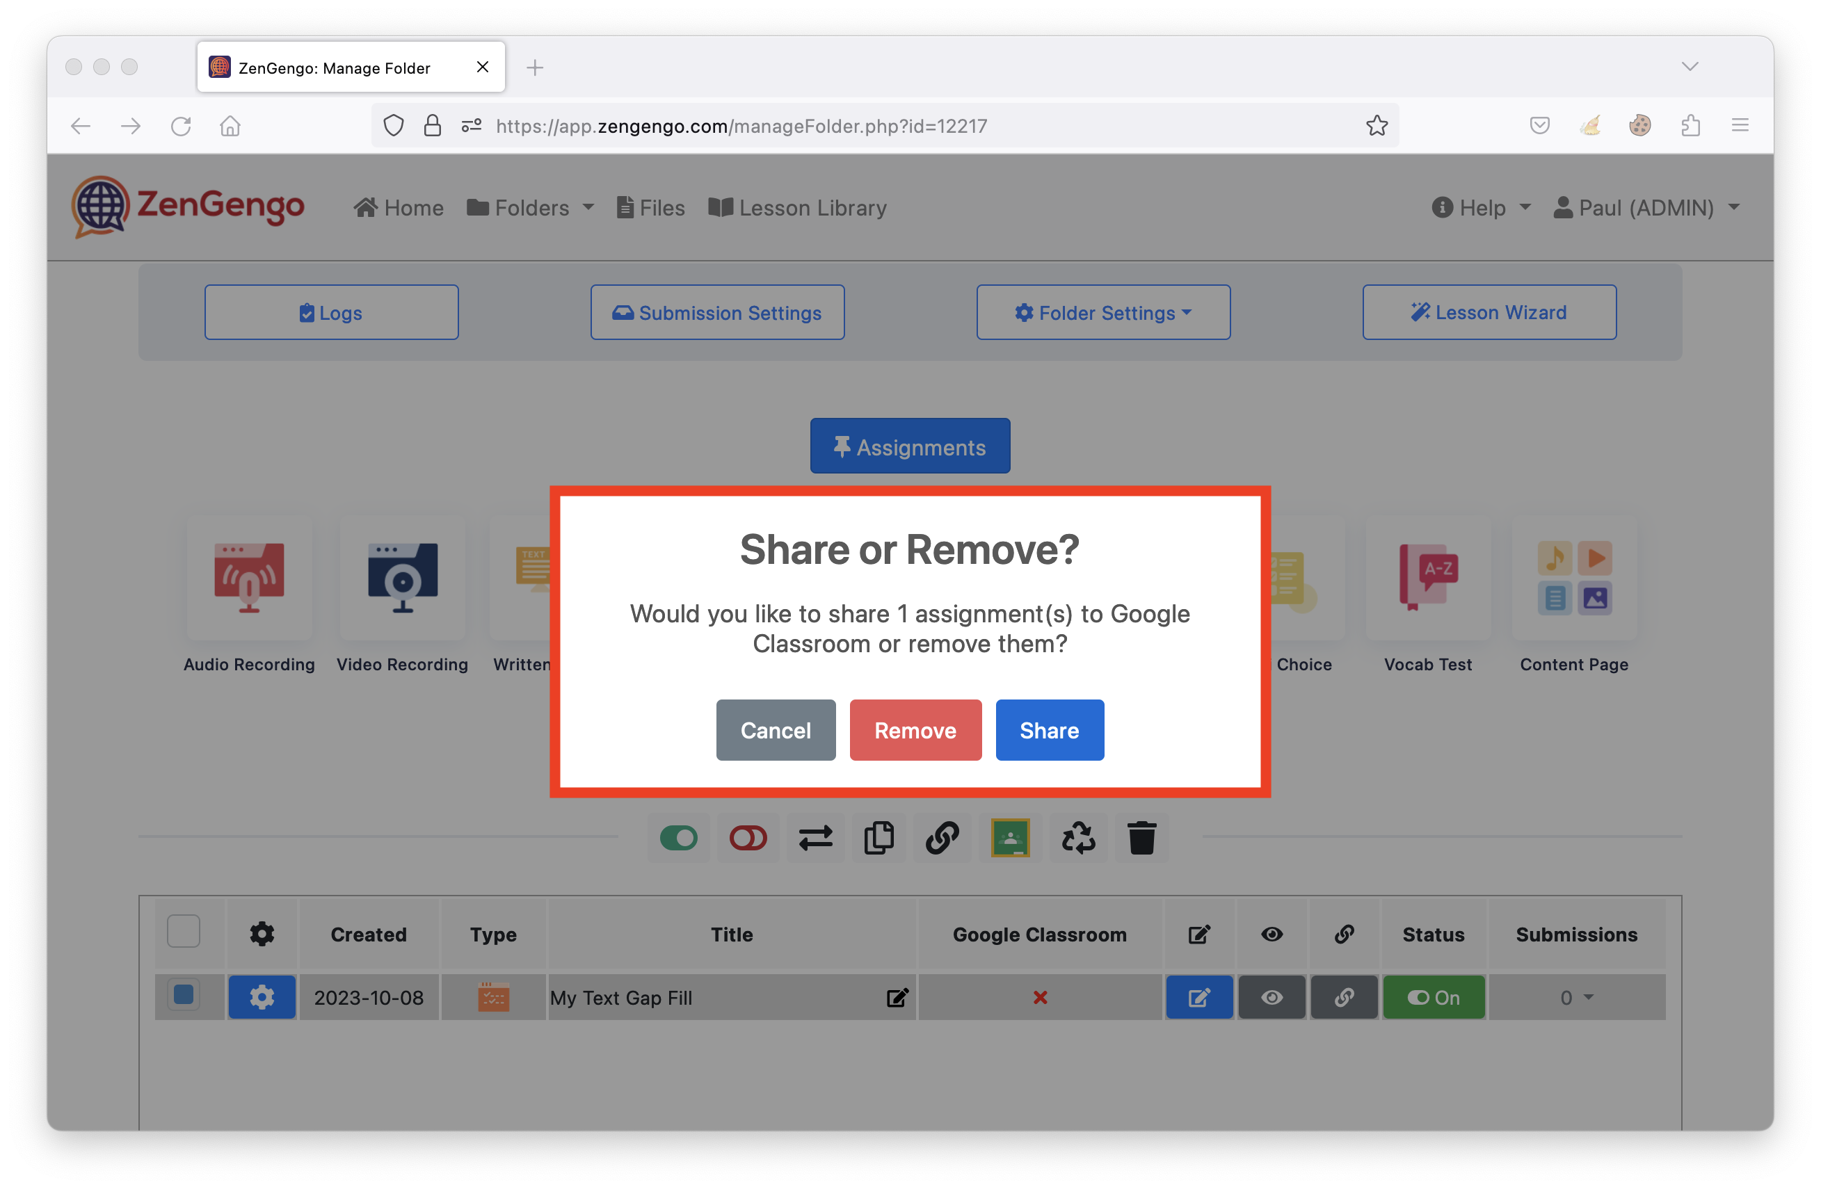Click the trash delete icon
Screen dimensions: 1821x1189
point(1141,838)
